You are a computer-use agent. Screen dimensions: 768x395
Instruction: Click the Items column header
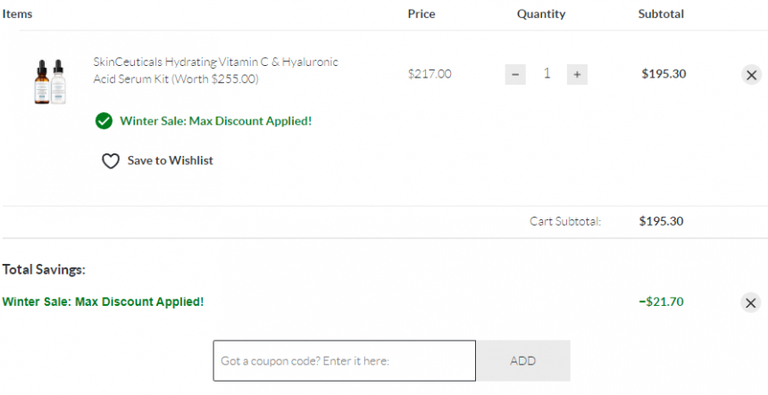17,14
